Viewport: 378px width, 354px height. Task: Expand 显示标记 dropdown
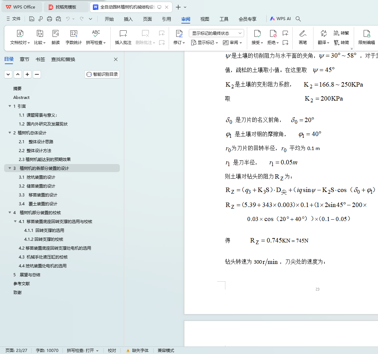(205, 43)
